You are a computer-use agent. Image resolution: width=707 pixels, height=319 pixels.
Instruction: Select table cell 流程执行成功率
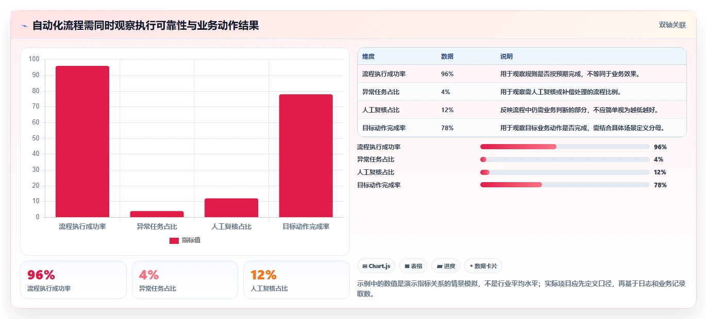[384, 74]
